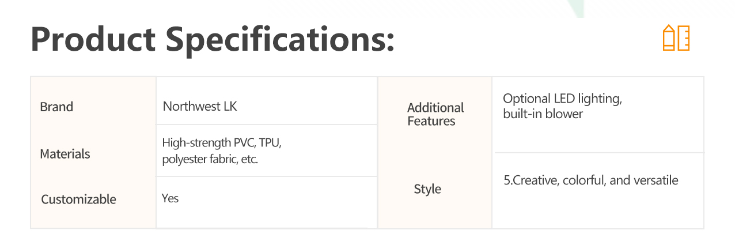Click the Yes value for Customizable
This screenshot has width=735, height=249.
coord(171,198)
